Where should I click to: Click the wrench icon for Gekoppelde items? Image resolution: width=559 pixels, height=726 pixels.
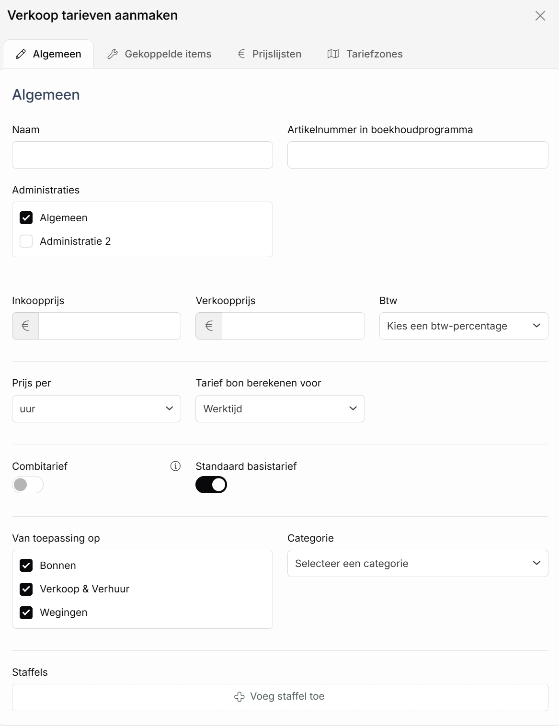click(113, 54)
